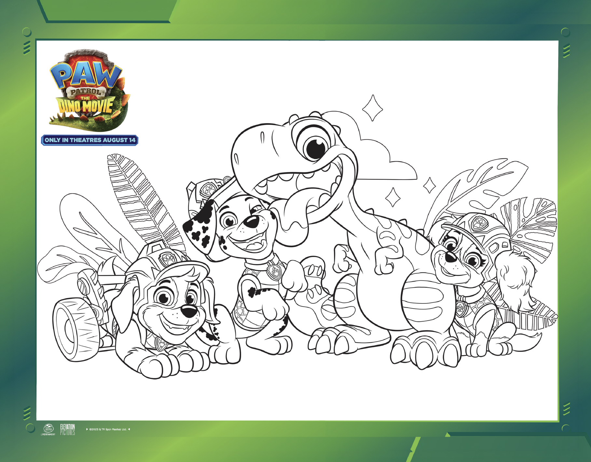
Task: Click the nose of the rightmost pup
Action: pos(450,257)
